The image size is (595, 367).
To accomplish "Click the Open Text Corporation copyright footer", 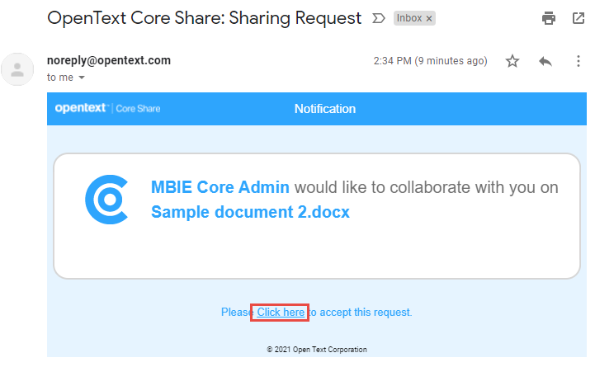I will (317, 350).
